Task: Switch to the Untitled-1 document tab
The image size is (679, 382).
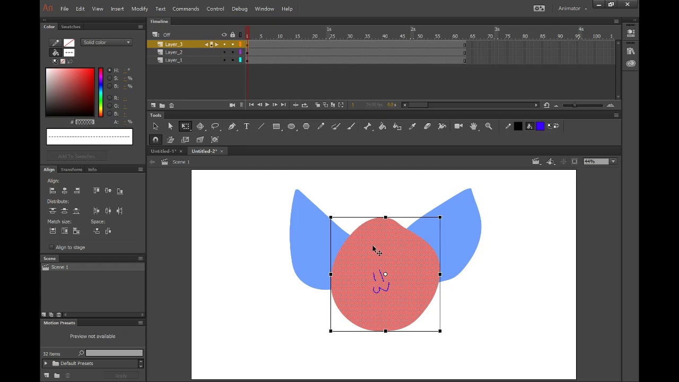Action: (x=163, y=151)
